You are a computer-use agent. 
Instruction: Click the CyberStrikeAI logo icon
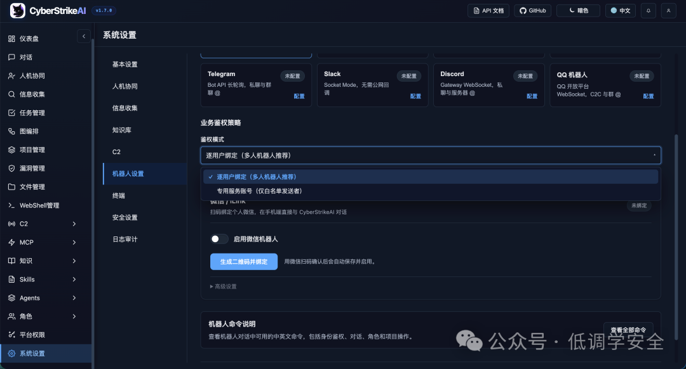click(x=18, y=11)
